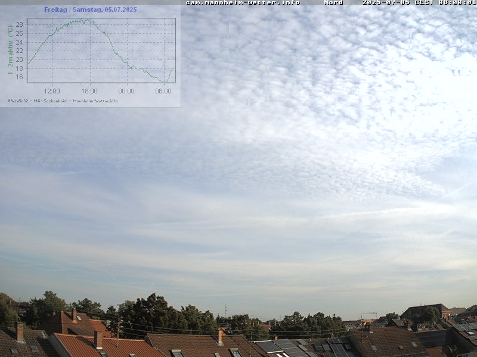Click the 'Freitag / Samstag, 05.07.2025' chart title
Image resolution: width=477 pixels, height=357 pixels.
tap(90, 10)
